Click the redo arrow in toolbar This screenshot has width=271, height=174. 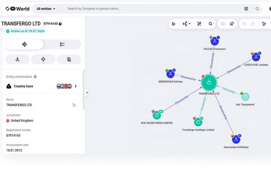253,24
